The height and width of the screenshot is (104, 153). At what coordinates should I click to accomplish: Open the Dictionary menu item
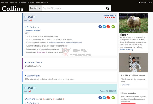[5, 2]
